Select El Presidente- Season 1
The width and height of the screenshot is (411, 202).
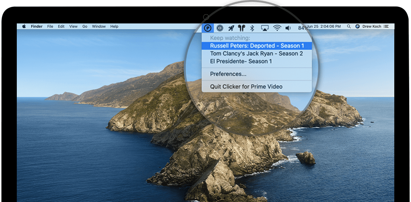[257, 61]
